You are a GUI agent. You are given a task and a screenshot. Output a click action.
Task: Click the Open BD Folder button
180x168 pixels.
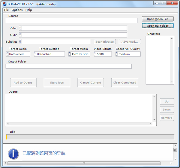[x=157, y=25]
